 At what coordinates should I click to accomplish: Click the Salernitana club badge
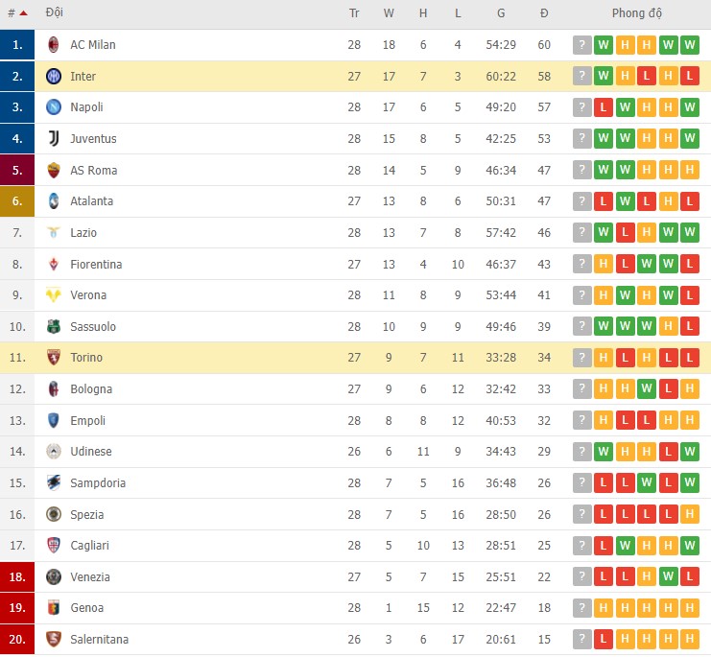pyautogui.click(x=54, y=640)
